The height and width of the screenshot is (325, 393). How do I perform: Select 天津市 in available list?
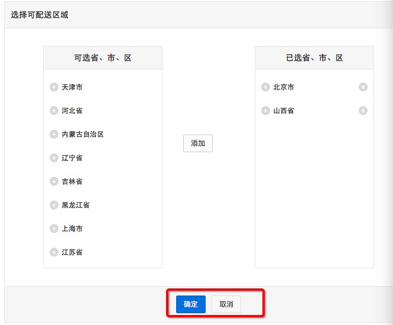(72, 87)
